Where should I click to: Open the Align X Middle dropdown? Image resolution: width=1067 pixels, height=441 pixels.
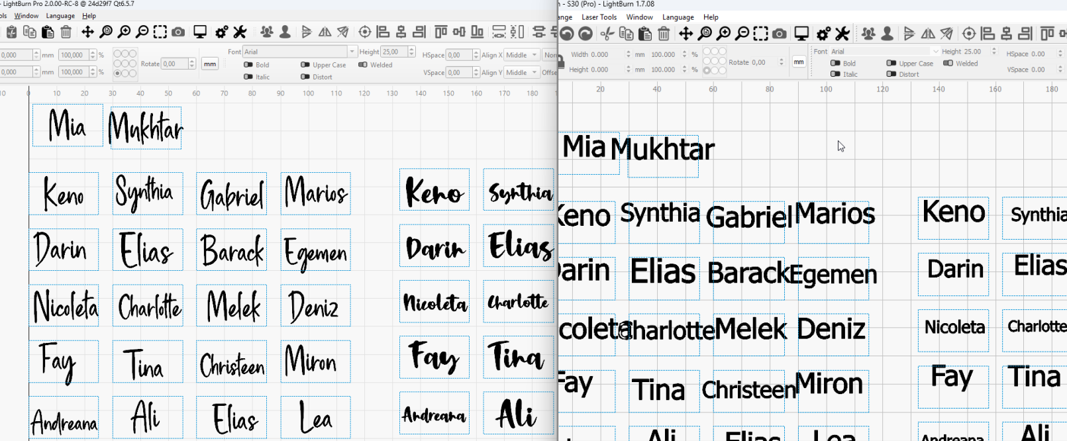pos(522,55)
